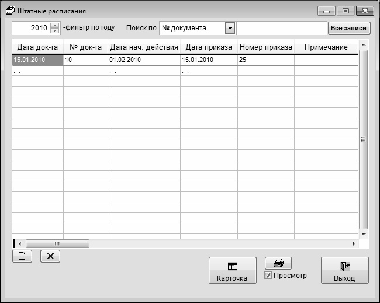Click the search text input field
The width and height of the screenshot is (380, 303).
(x=281, y=28)
